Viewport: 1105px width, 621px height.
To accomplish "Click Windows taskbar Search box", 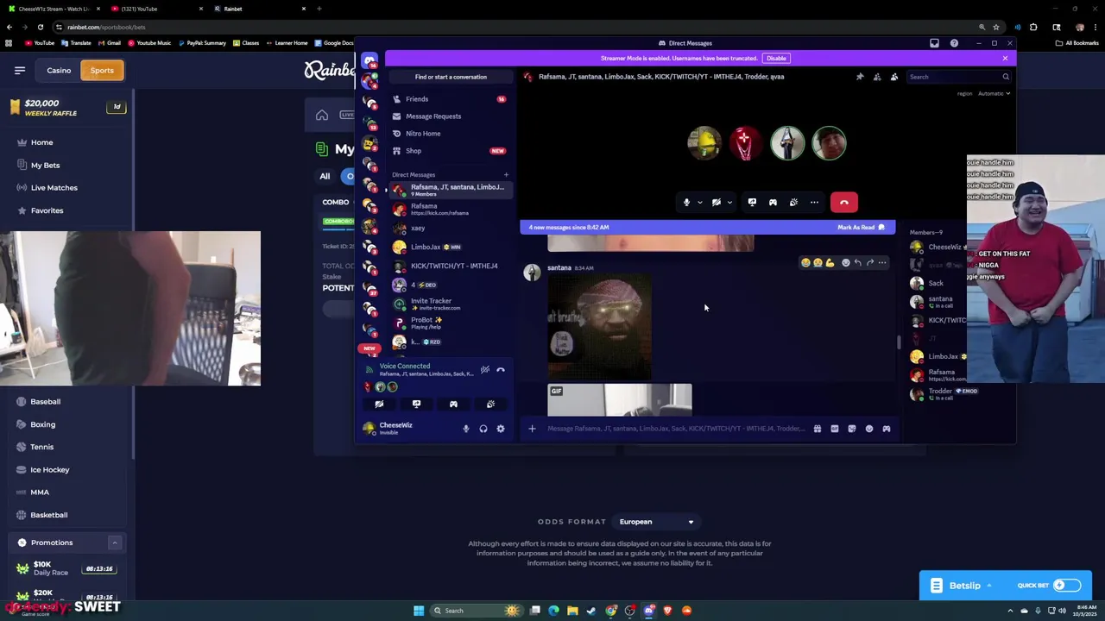I will tap(476, 611).
